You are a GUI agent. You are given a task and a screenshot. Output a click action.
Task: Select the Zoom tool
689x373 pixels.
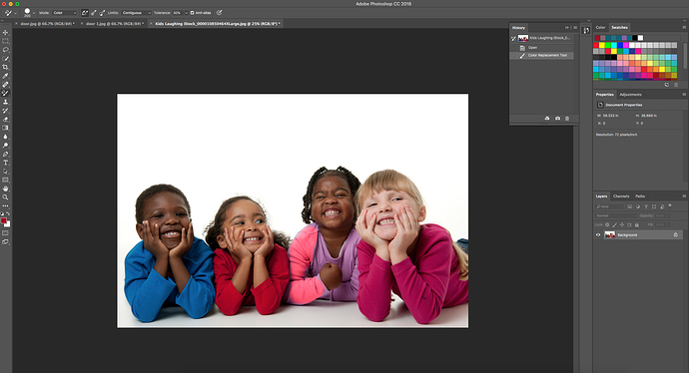click(5, 197)
